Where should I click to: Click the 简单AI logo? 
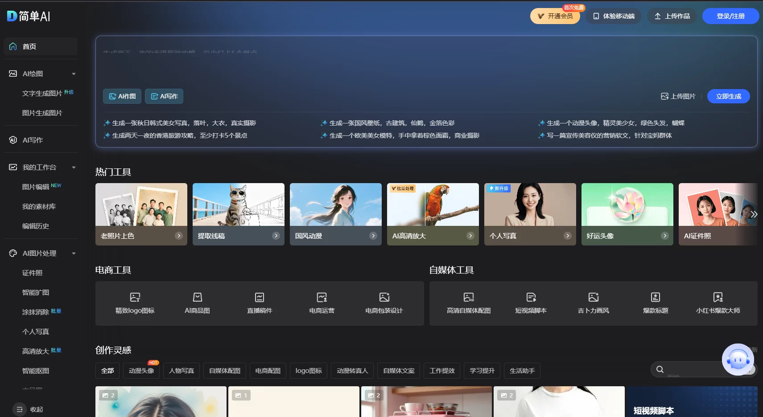[29, 16]
